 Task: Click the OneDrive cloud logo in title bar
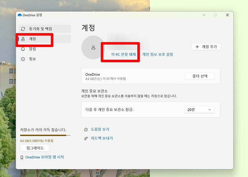coord(20,15)
